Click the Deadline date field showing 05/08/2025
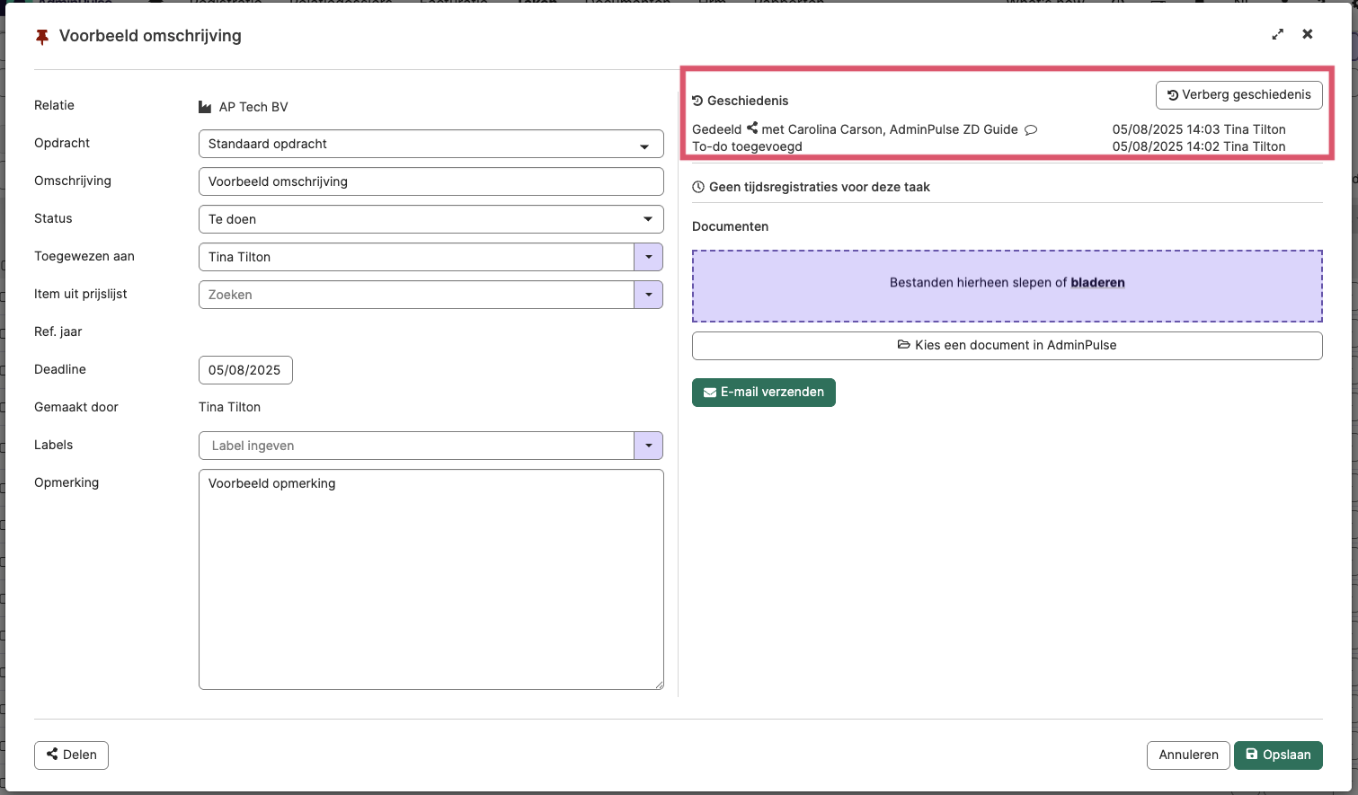 245,369
